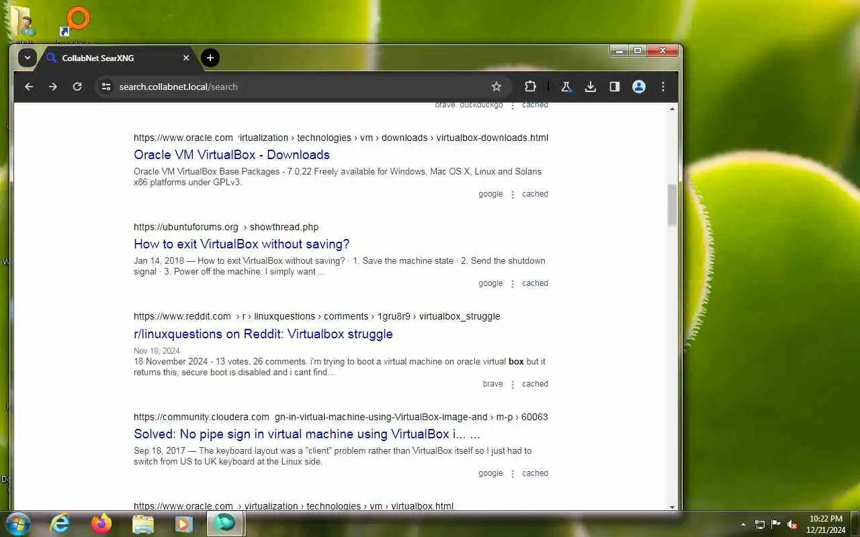Open cached link for Cloudera result
The image size is (860, 537).
click(x=535, y=473)
